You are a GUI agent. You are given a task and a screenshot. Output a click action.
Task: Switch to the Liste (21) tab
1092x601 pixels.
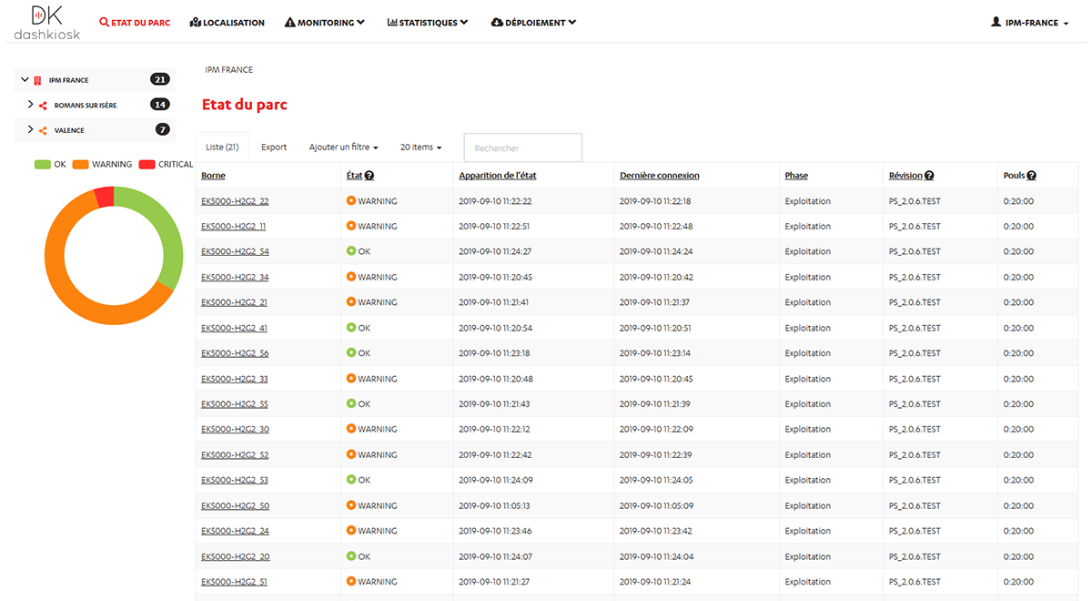click(x=222, y=148)
